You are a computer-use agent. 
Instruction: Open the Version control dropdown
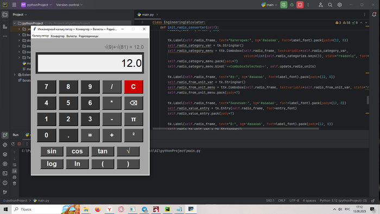click(69, 4)
